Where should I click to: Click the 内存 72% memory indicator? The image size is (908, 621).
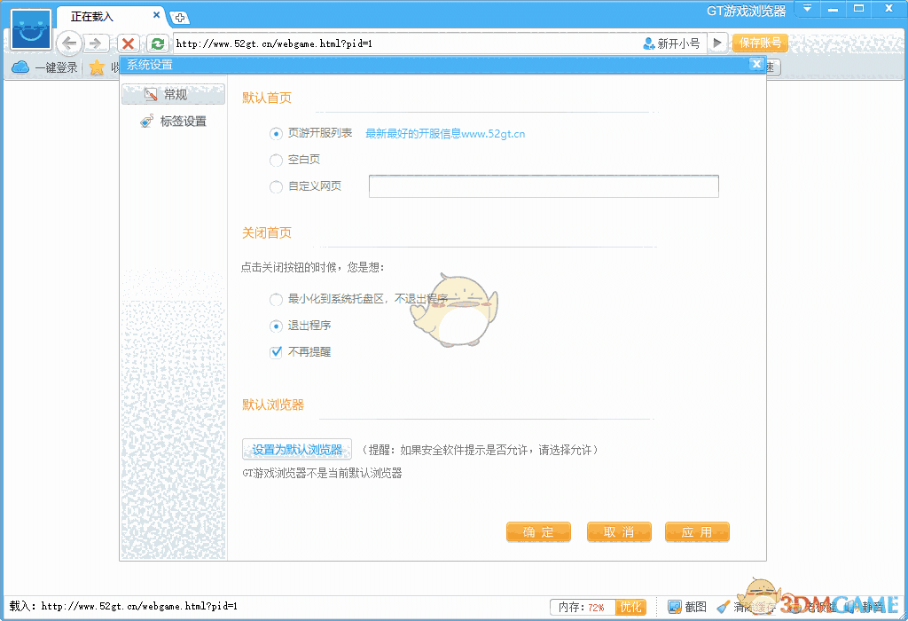pyautogui.click(x=589, y=607)
